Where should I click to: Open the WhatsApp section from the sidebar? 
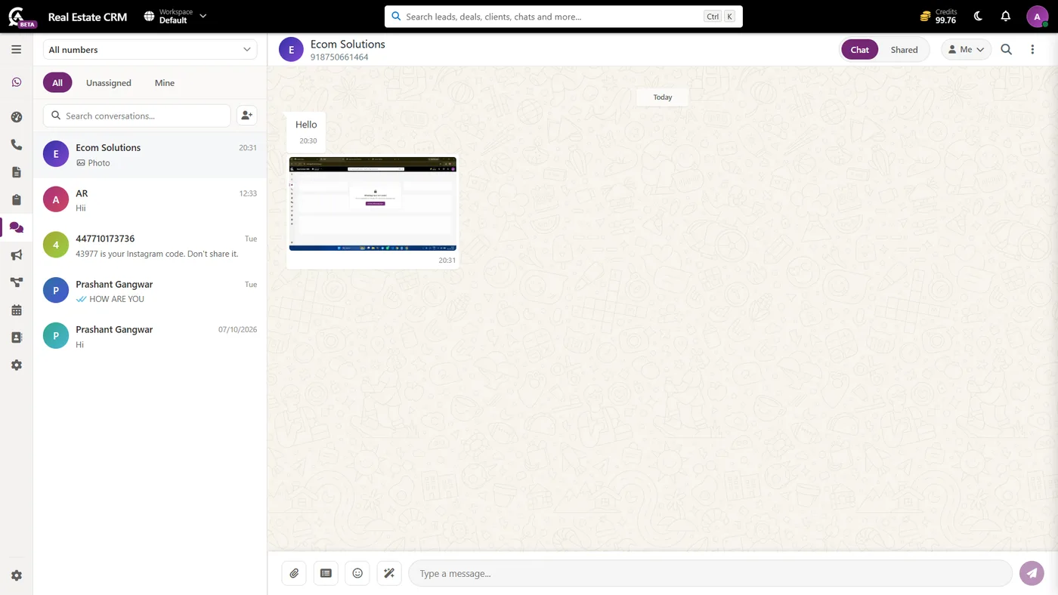click(16, 82)
